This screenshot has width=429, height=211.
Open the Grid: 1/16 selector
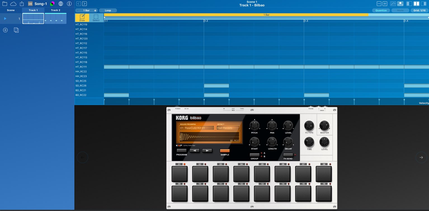pyautogui.click(x=419, y=10)
